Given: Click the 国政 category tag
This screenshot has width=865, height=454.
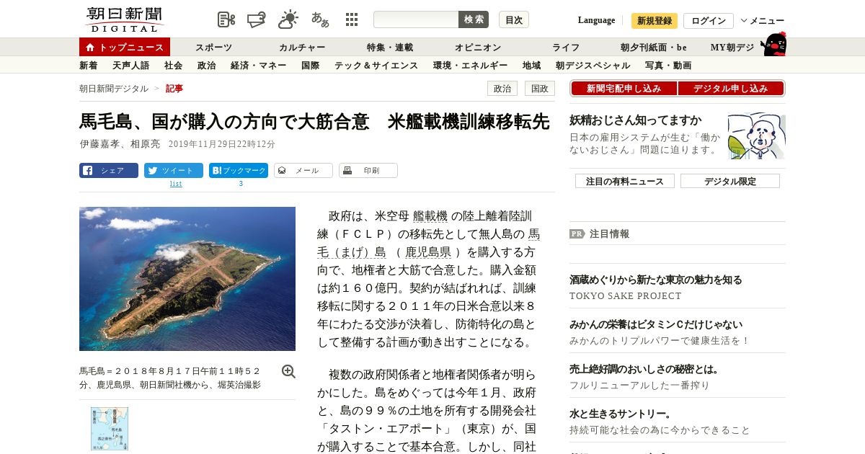Looking at the screenshot, I should [x=540, y=89].
